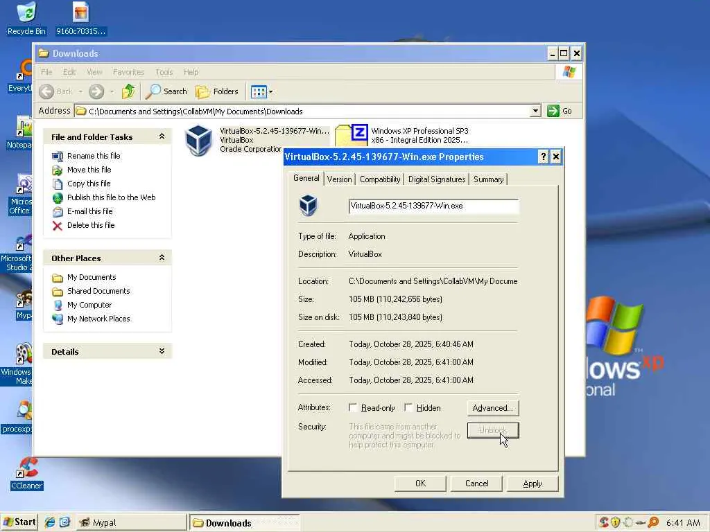The width and height of the screenshot is (710, 532).
Task: Open the Edit menu in Downloads
Action: 69,72
